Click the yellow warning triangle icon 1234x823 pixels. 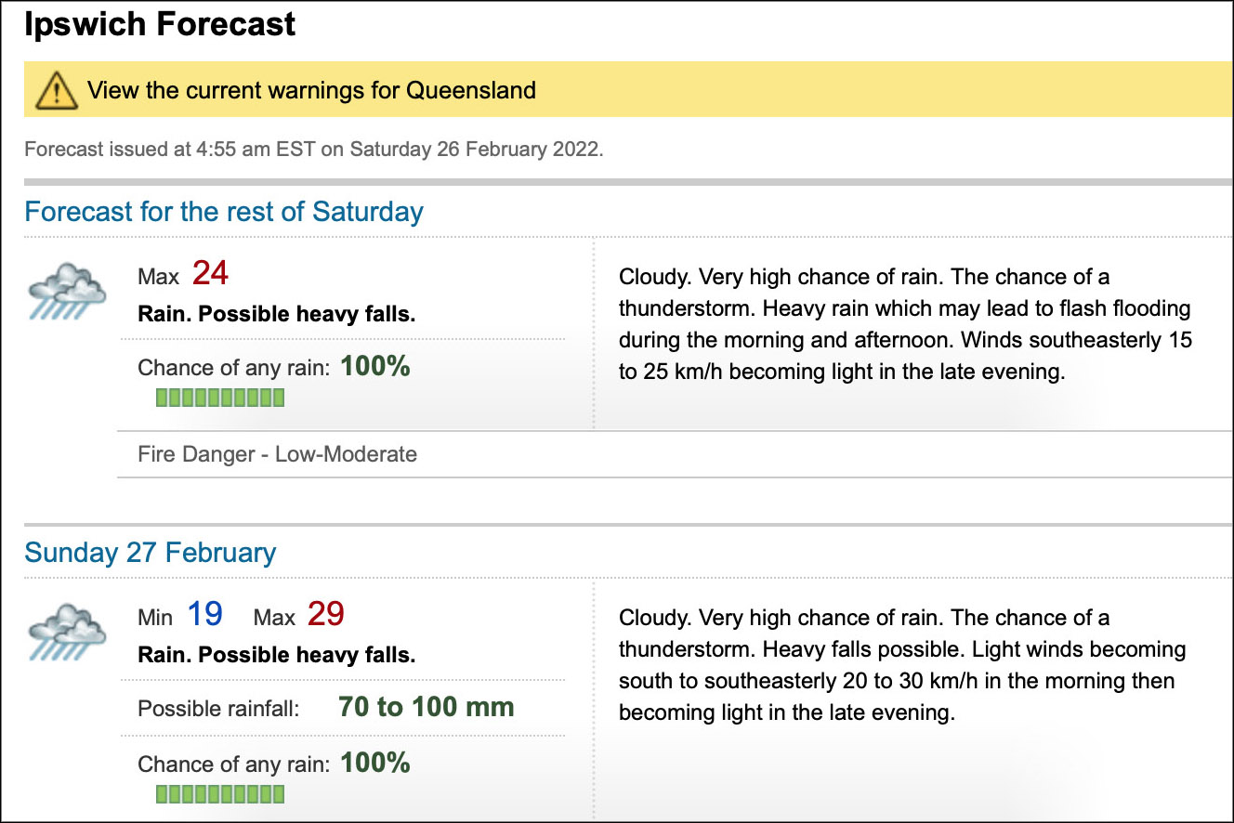pyautogui.click(x=55, y=91)
